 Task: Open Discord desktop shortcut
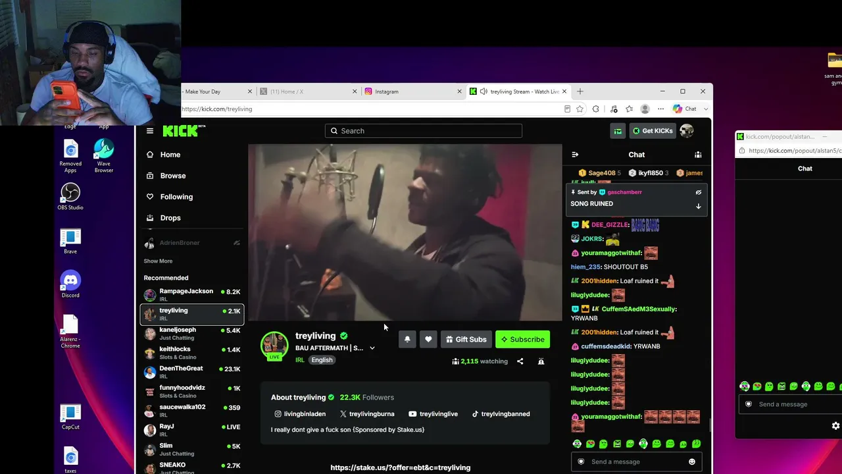(x=70, y=284)
